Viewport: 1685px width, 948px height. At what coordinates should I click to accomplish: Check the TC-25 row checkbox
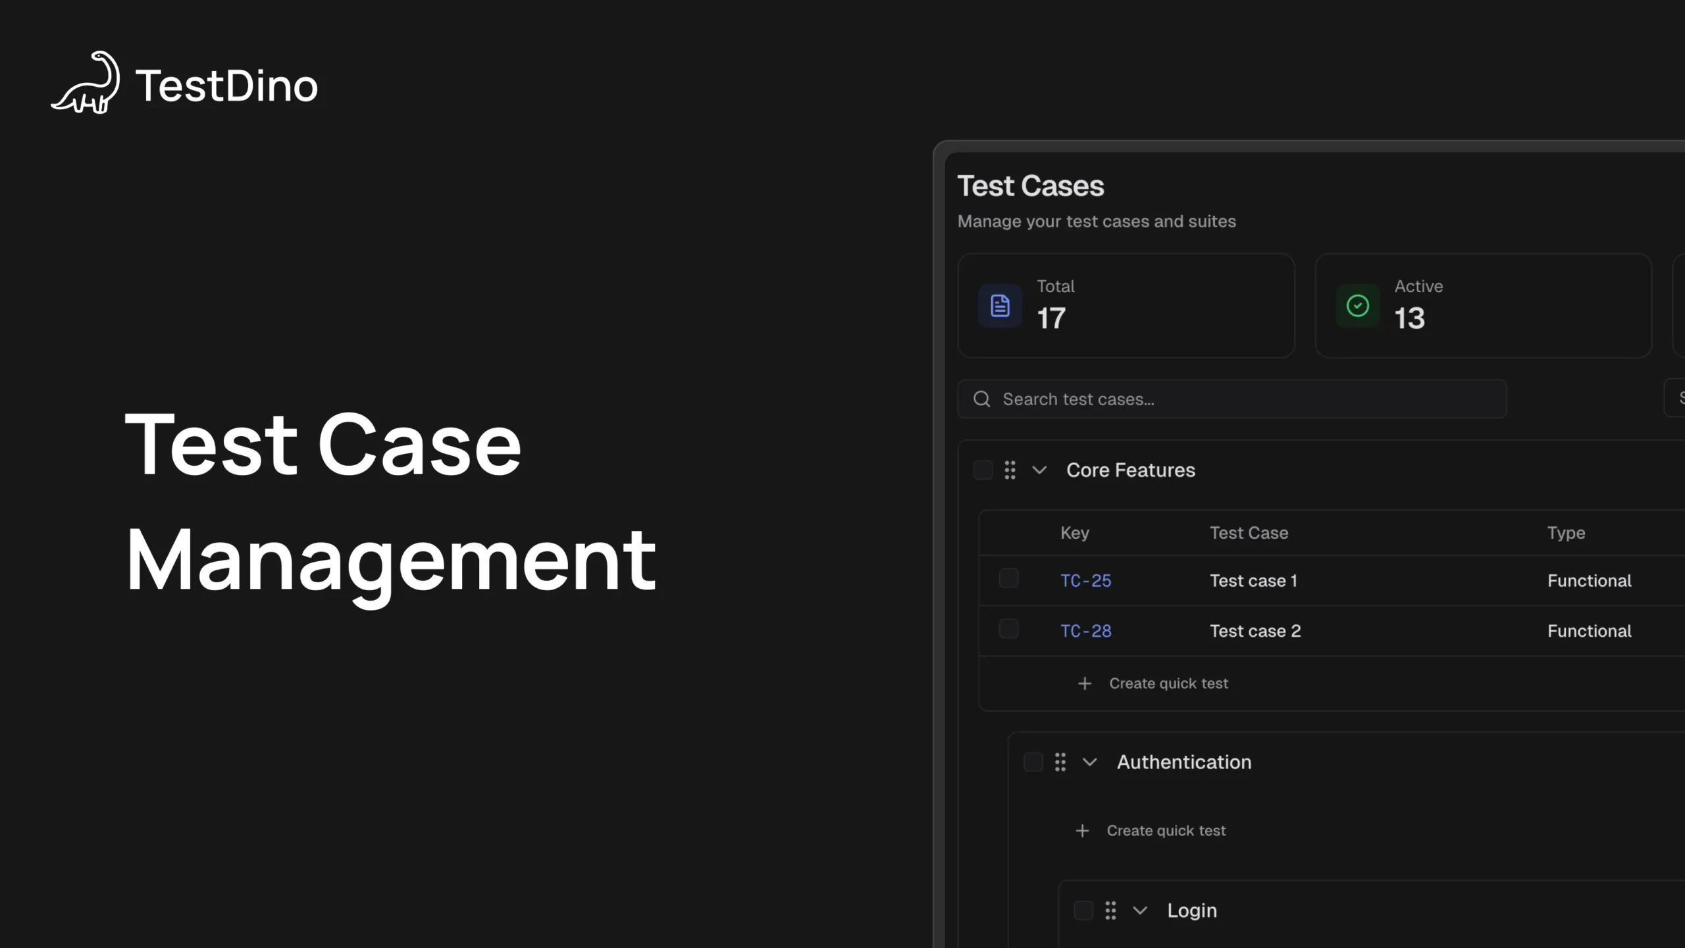(x=1008, y=579)
